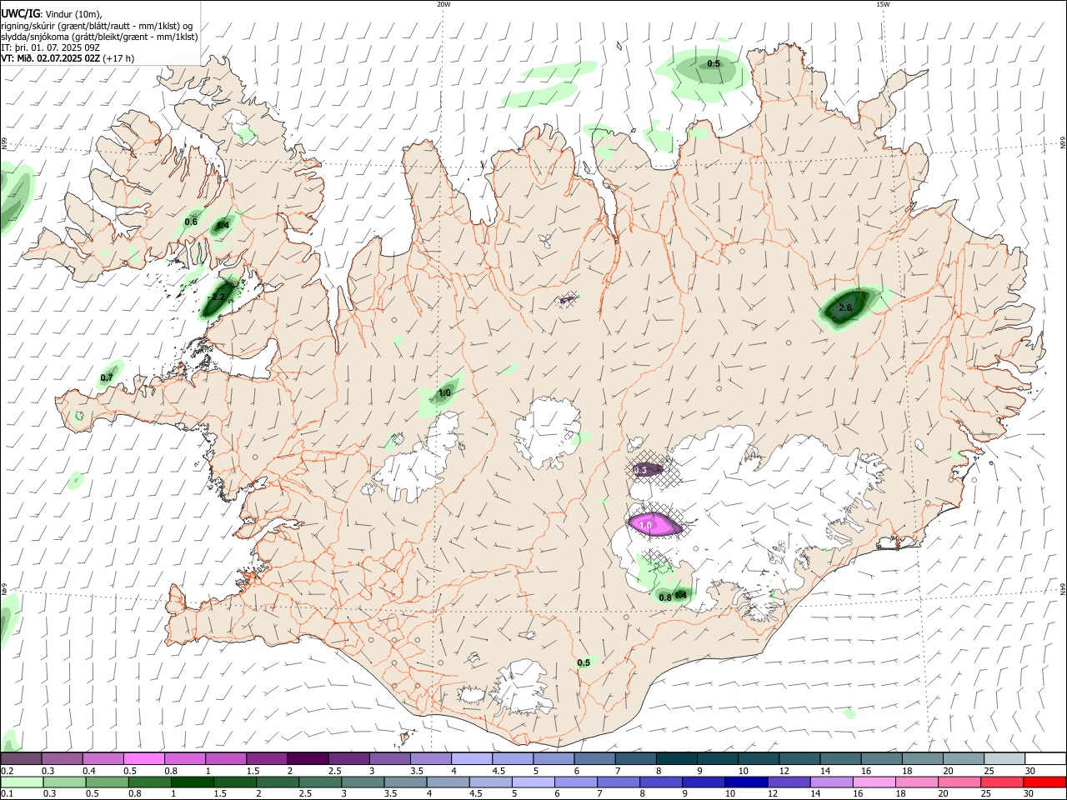Pick the red 30 swatch in bottom legend row
The image size is (1067, 800).
click(1044, 782)
